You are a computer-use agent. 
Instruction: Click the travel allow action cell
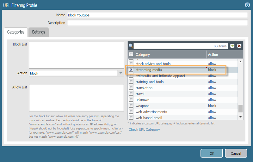[222, 94]
